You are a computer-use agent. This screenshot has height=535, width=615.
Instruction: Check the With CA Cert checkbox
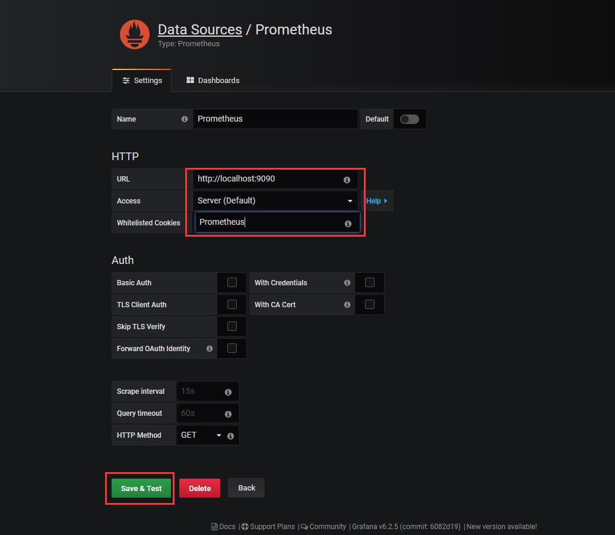click(x=369, y=304)
